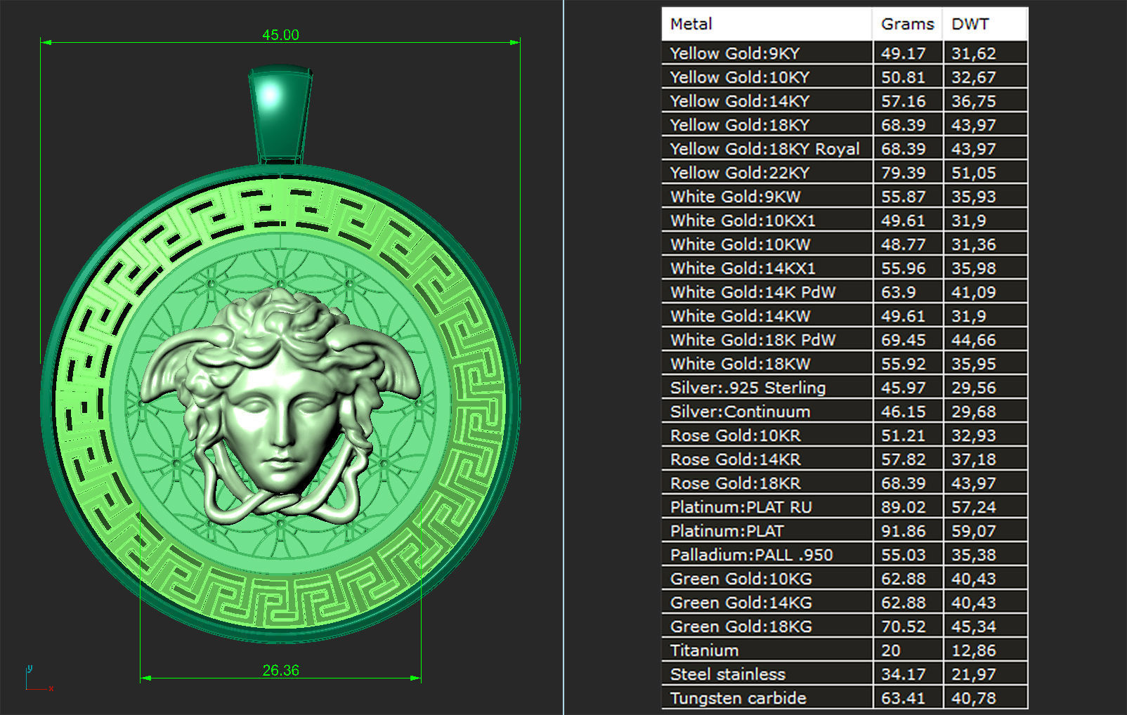This screenshot has width=1127, height=715.
Task: Click the Silver:Continuum metal name
Action: 741,412
